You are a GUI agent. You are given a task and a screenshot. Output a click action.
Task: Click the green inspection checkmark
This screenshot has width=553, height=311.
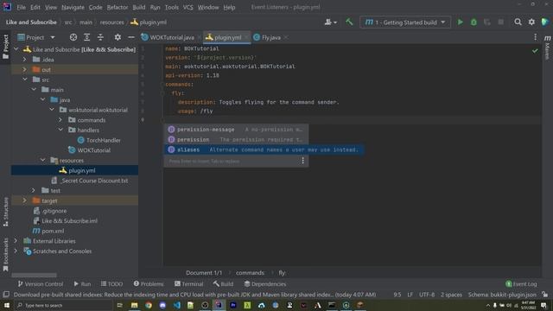(535, 51)
